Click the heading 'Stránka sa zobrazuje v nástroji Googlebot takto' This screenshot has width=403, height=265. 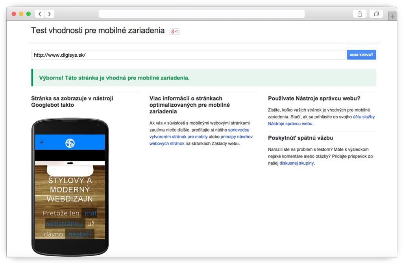coord(72,102)
